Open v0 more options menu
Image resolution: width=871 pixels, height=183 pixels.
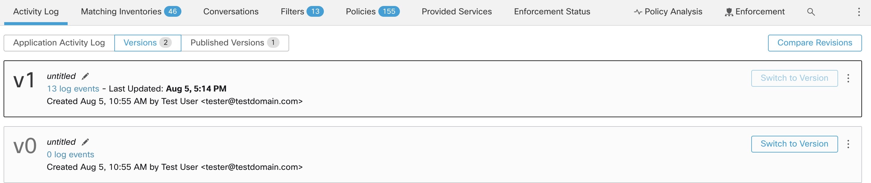pos(848,144)
